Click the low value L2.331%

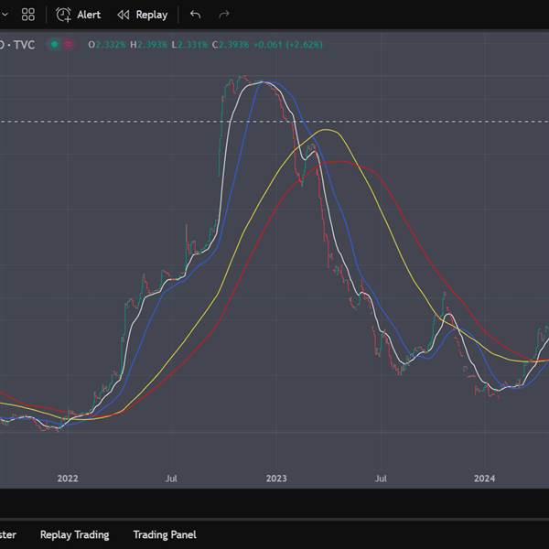pyautogui.click(x=189, y=45)
